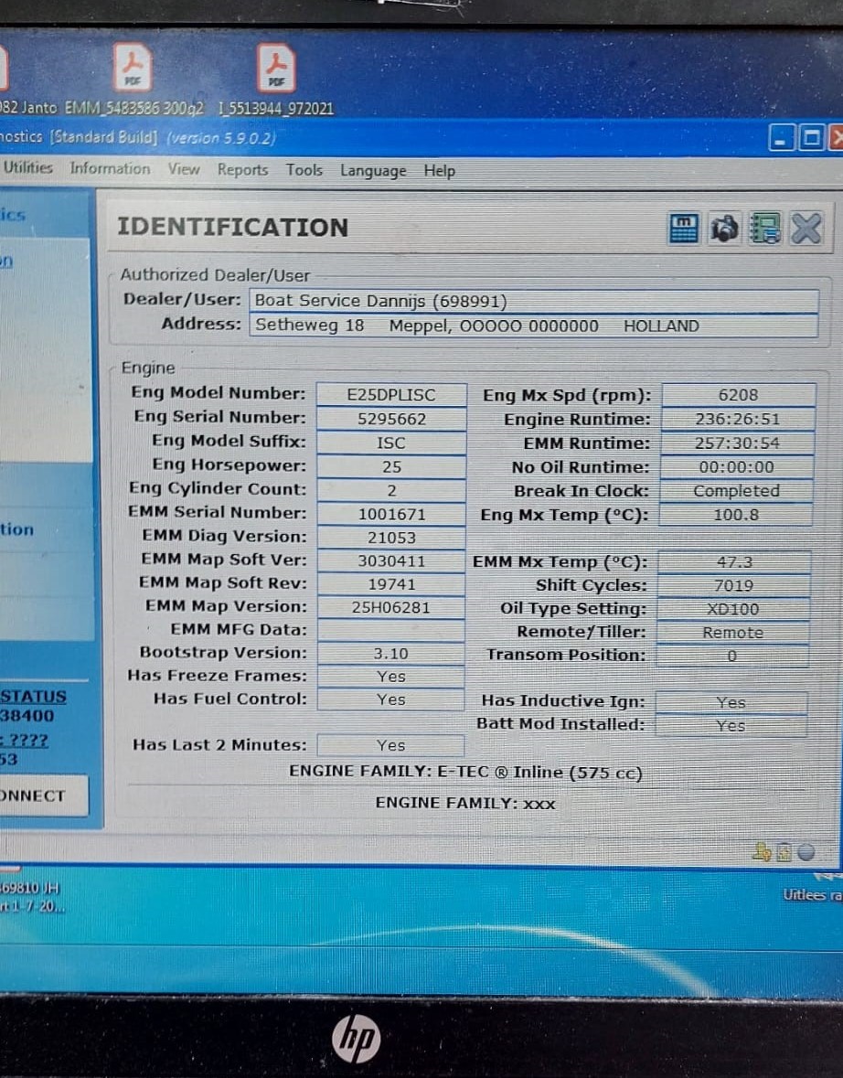
Task: Select the Eng Model Suffix value ISC
Action: tap(391, 443)
